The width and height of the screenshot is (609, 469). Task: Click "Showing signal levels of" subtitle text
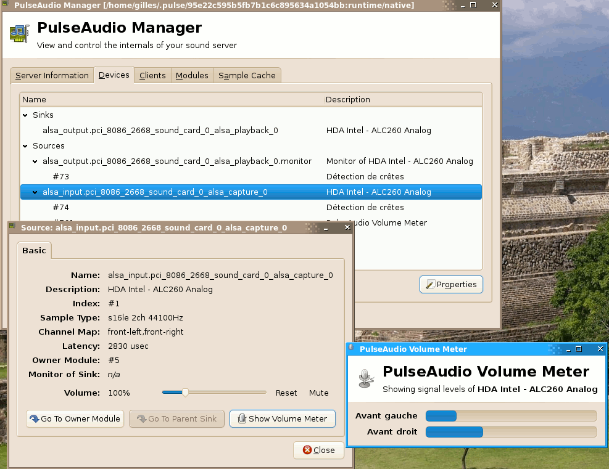point(429,389)
